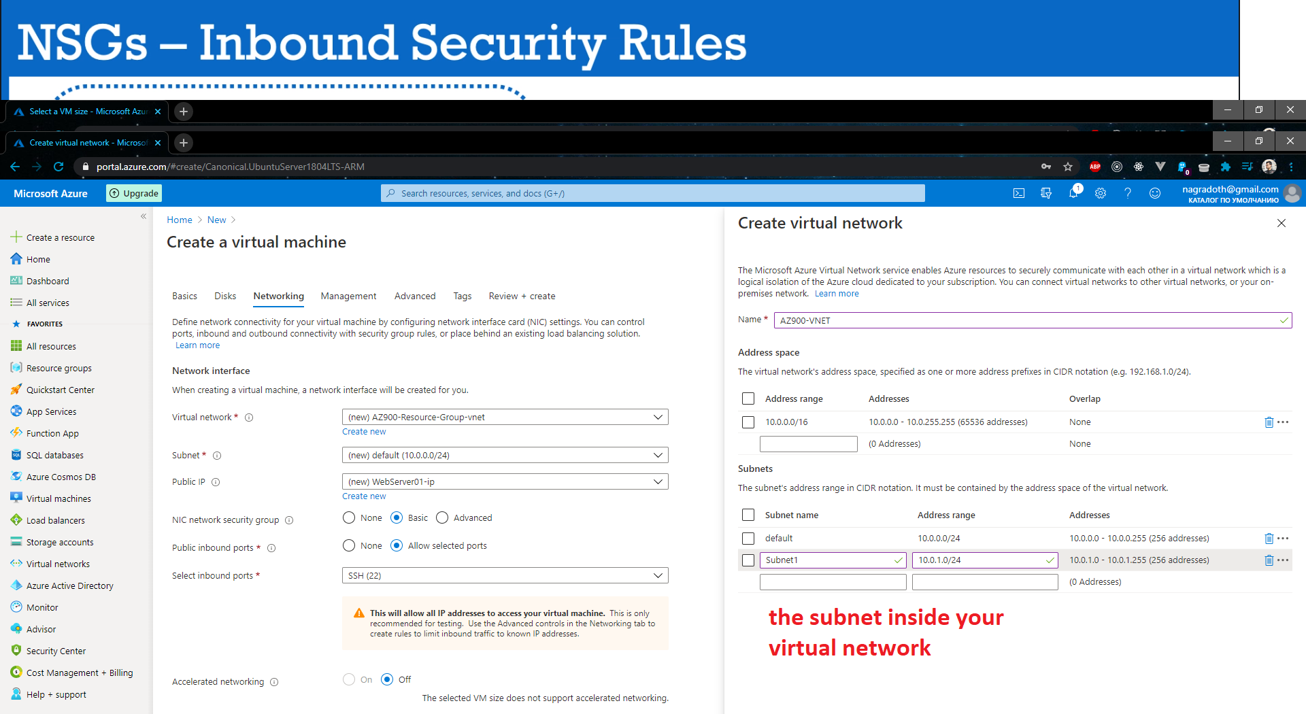Delete the Subnet1 row
Image resolution: width=1306 pixels, height=714 pixels.
(1269, 560)
